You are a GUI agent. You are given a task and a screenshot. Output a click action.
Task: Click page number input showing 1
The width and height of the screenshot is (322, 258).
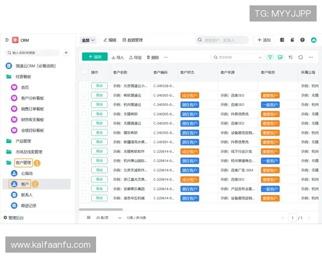292,218
